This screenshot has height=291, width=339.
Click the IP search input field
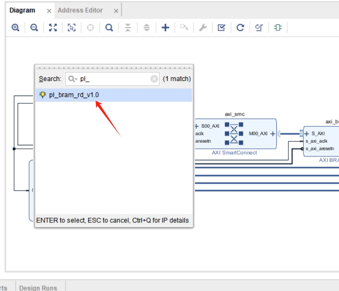pos(112,79)
